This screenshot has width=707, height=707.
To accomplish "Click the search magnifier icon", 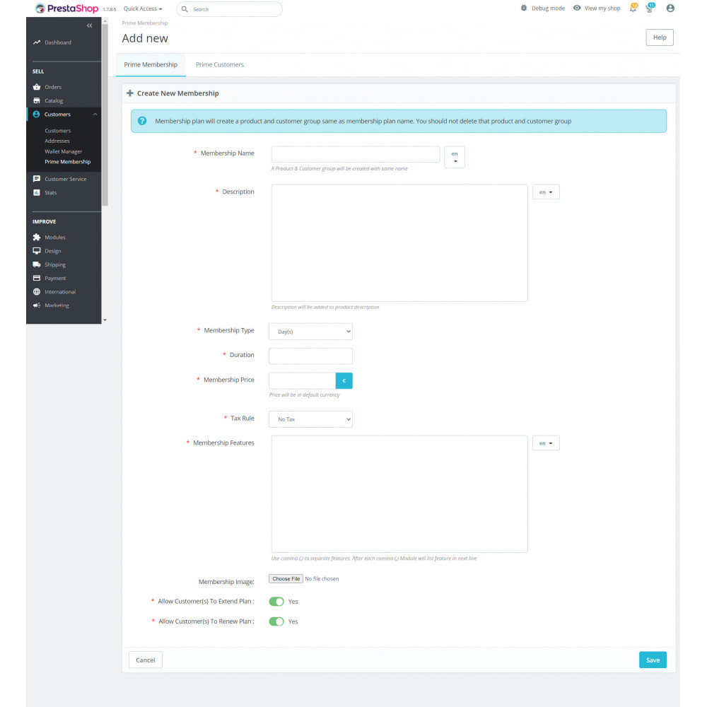I will pos(185,9).
